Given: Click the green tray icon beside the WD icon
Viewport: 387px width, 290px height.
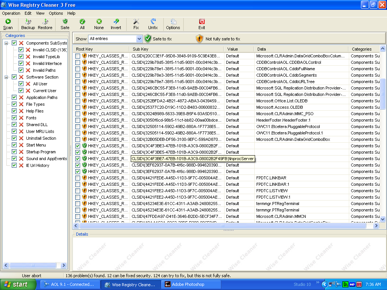Looking at the screenshot, I should tap(345, 284).
